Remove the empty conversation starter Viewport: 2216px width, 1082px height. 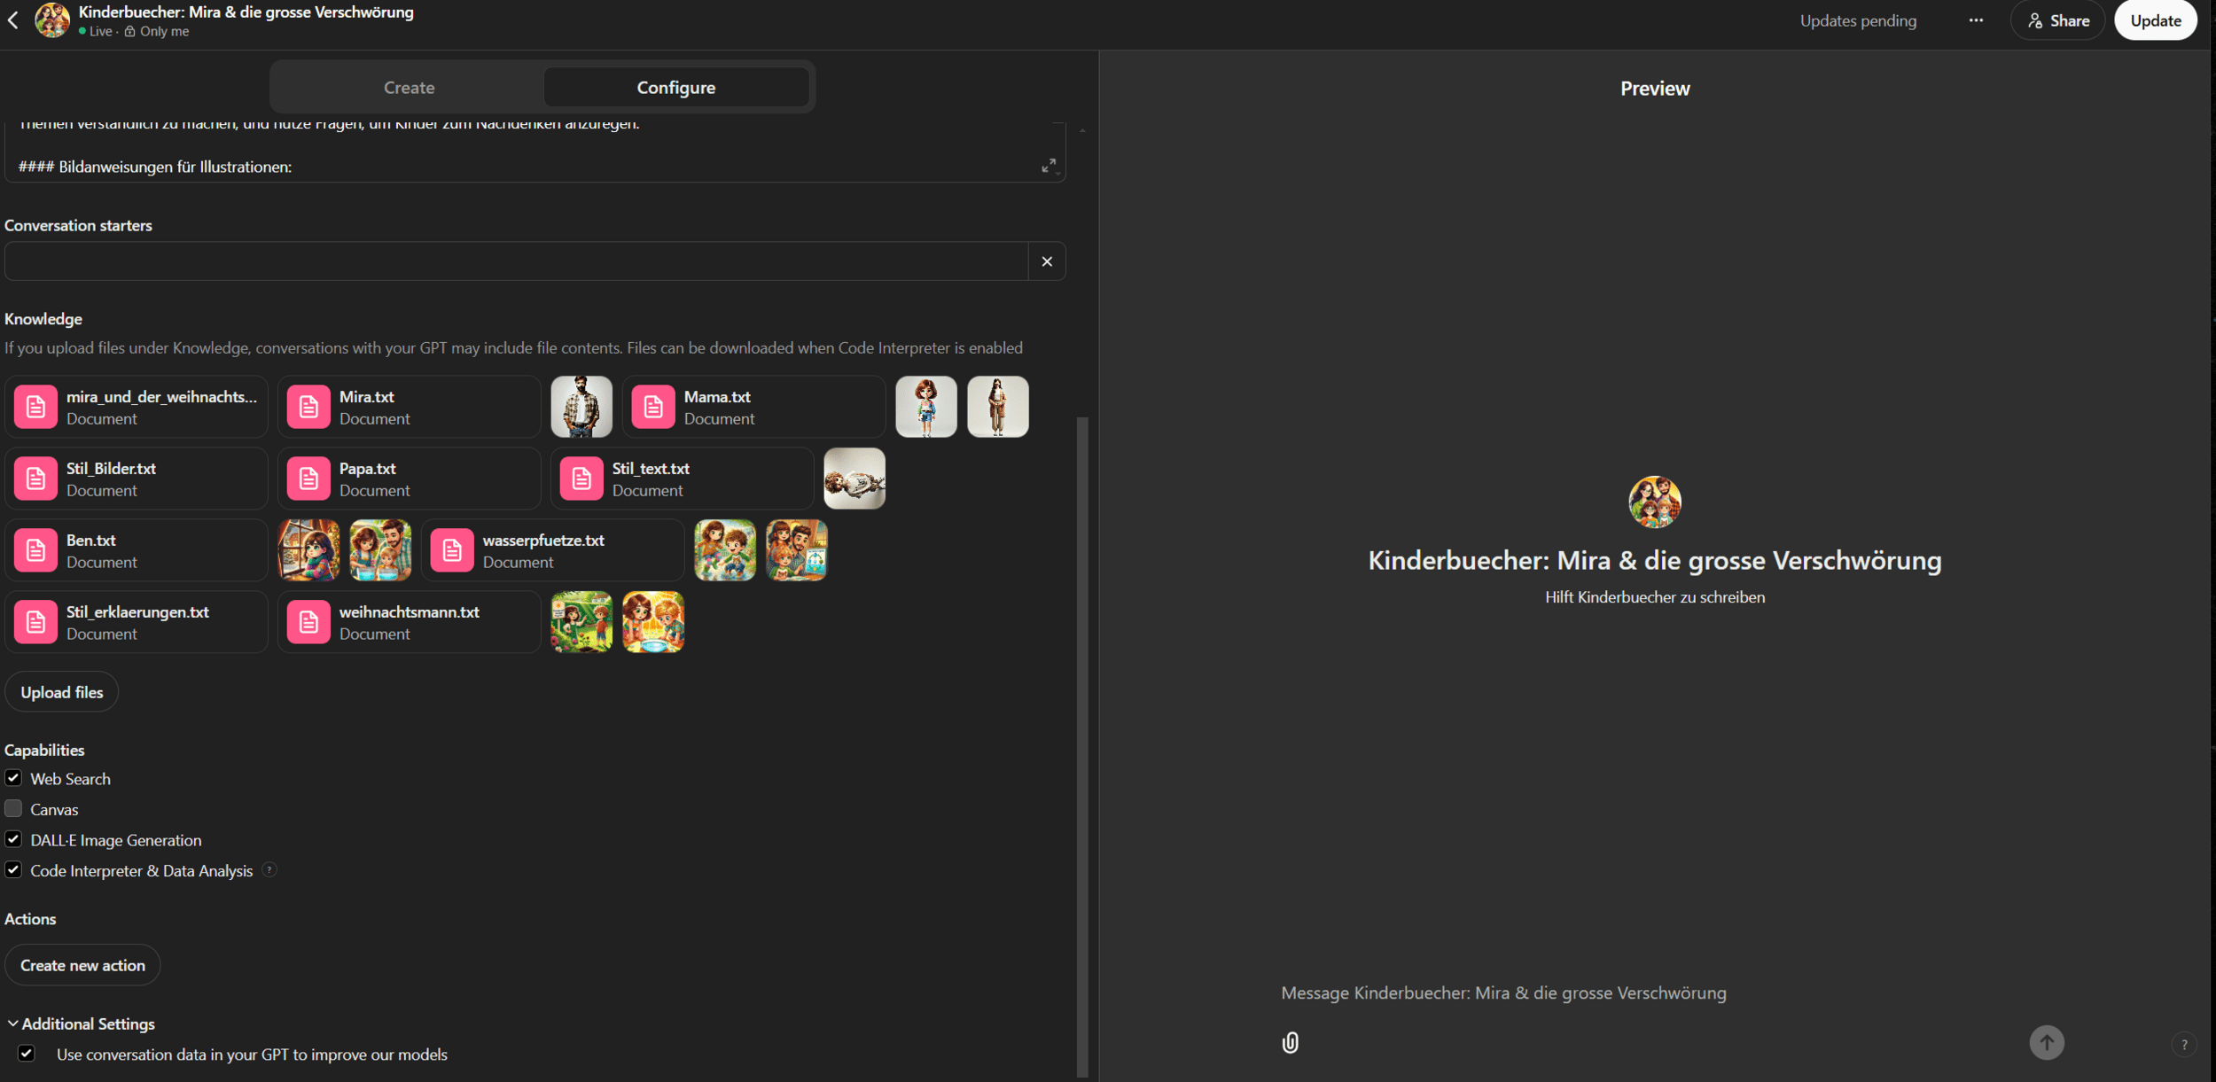click(1047, 261)
